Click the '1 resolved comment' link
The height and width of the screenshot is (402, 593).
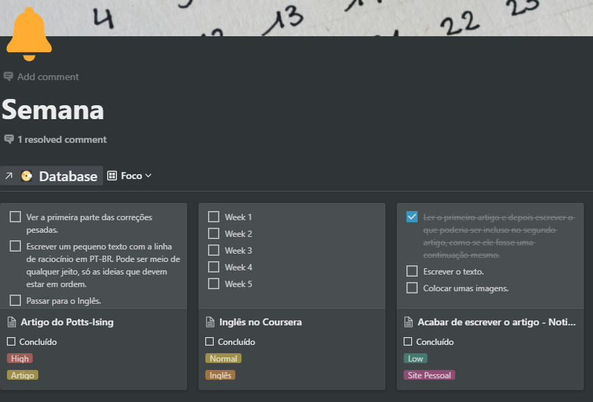[62, 139]
